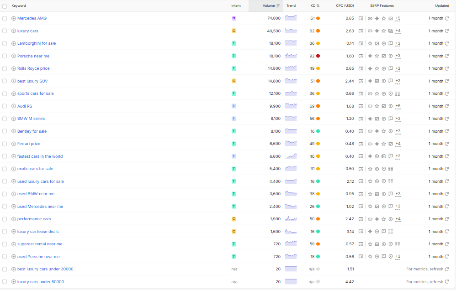Sort by the Updated column header
Image resolution: width=456 pixels, height=290 pixels.
point(442,6)
